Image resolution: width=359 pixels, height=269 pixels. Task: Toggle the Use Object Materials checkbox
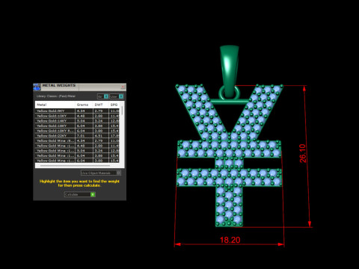click(x=119, y=173)
